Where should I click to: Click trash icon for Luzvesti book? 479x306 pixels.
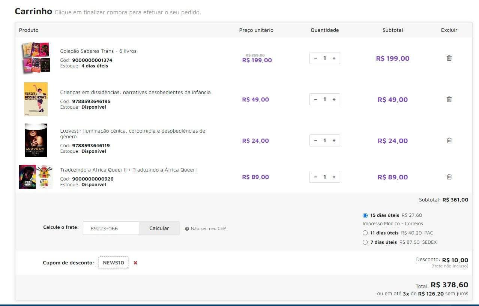pyautogui.click(x=449, y=140)
